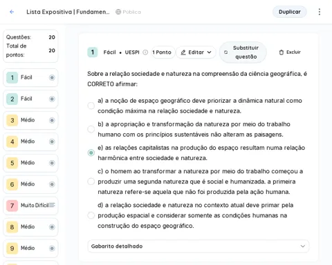Click the multiple-choice icon on question 1 row
Viewport: 332px width, 265px height.
click(52, 77)
